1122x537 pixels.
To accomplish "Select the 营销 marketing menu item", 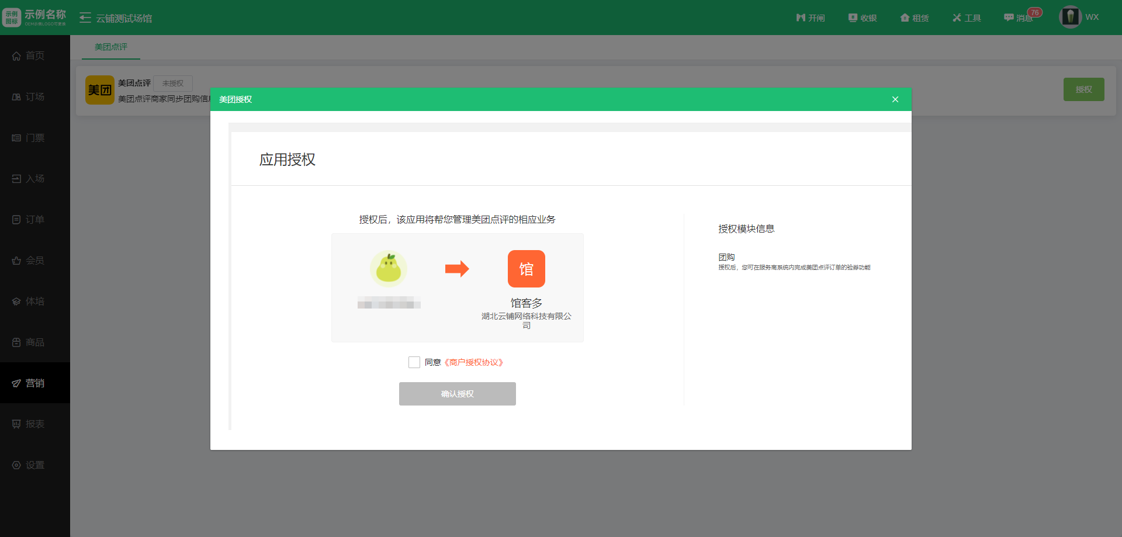I will click(34, 383).
